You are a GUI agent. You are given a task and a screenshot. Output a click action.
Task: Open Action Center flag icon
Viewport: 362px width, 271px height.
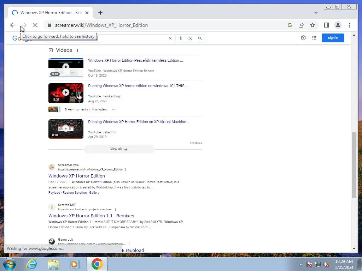[x=309, y=264]
